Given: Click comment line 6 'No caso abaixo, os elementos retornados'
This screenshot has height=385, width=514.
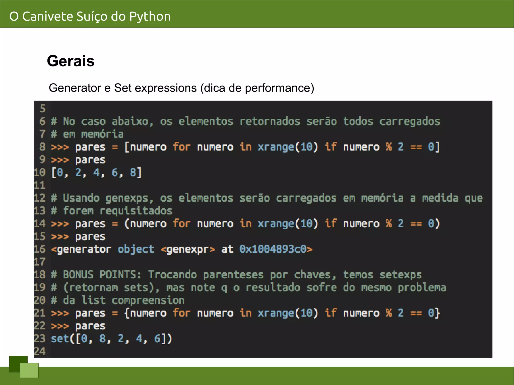Looking at the screenshot, I should point(245,122).
